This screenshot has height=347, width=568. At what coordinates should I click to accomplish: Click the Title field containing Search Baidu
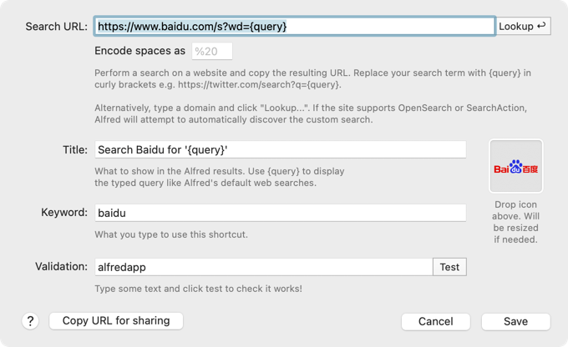[x=279, y=150]
